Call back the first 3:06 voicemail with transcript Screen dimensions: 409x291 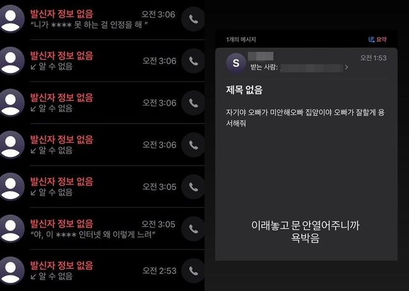[193, 19]
